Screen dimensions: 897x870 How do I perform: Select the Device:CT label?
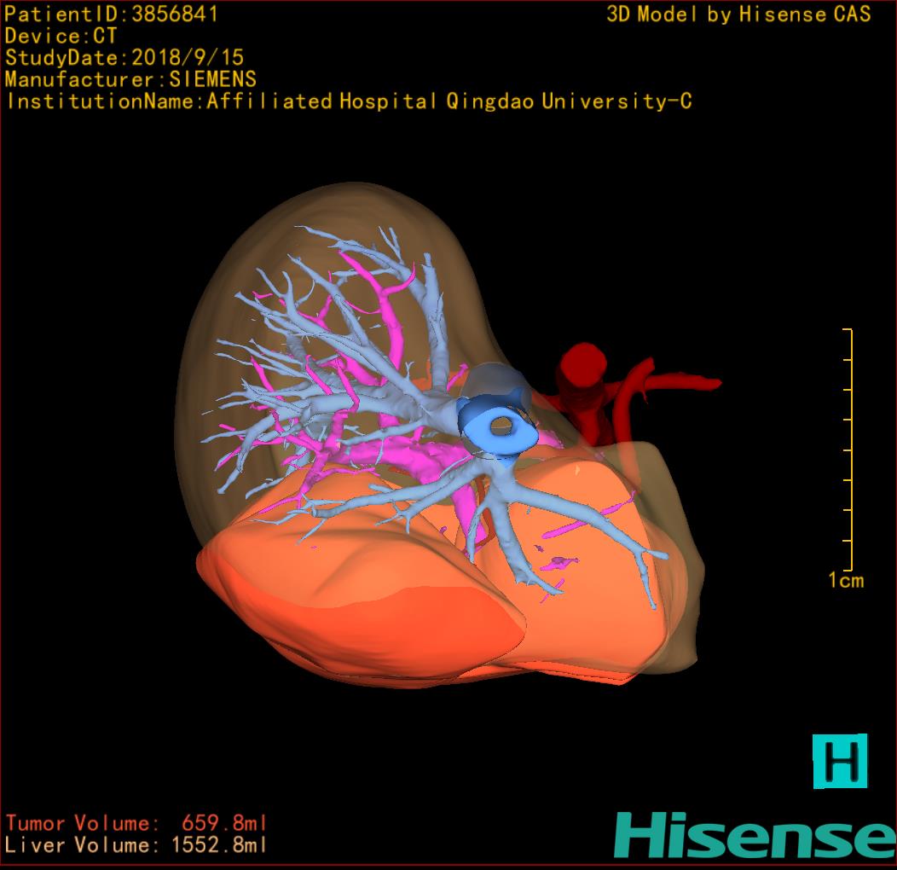pyautogui.click(x=61, y=36)
